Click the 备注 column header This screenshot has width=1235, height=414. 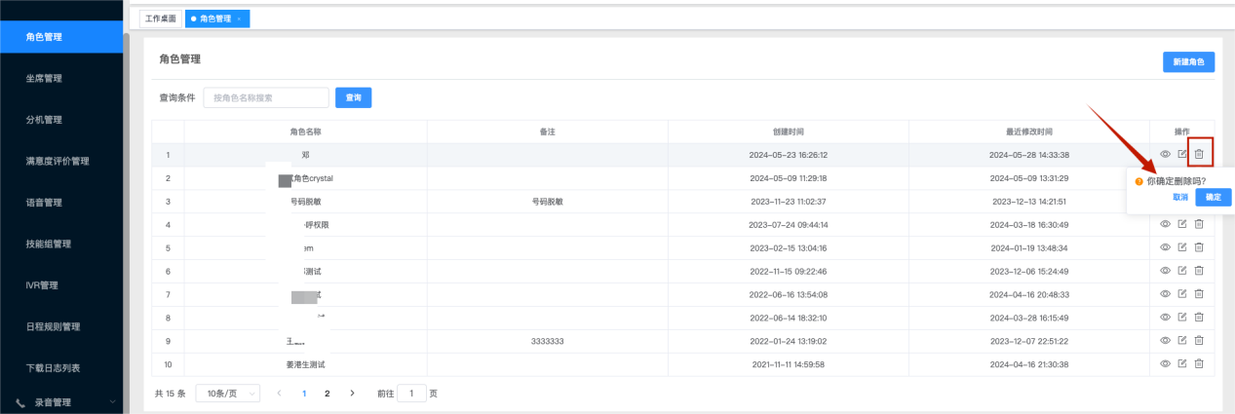(547, 132)
